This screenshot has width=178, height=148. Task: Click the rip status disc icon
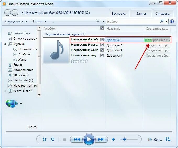point(150,139)
